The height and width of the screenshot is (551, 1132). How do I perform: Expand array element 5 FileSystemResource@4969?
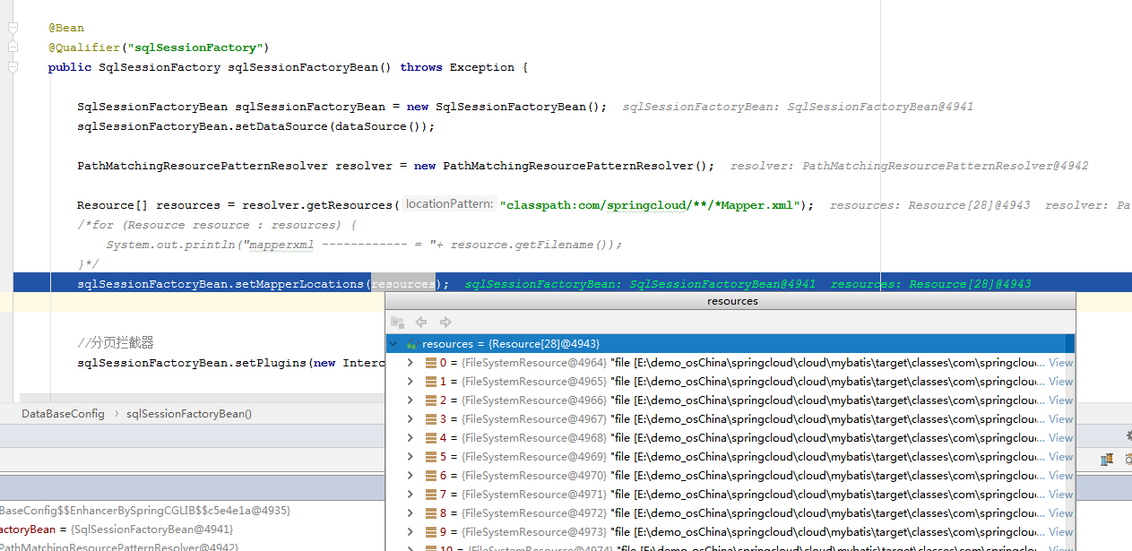pos(410,457)
